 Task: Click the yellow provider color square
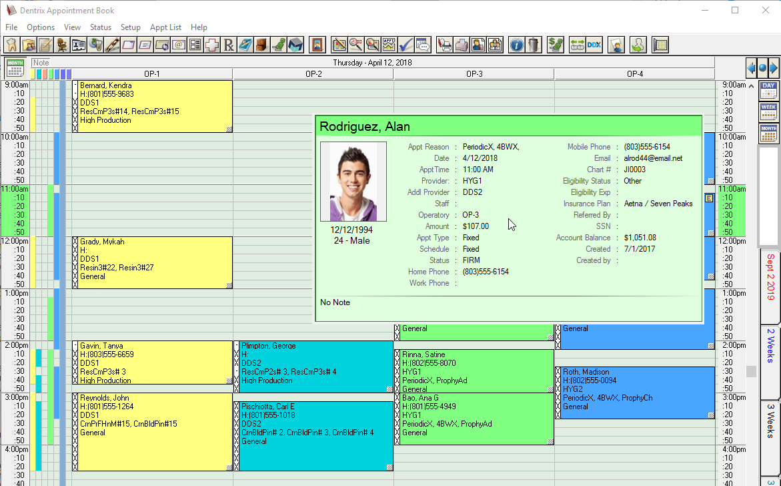click(x=33, y=74)
